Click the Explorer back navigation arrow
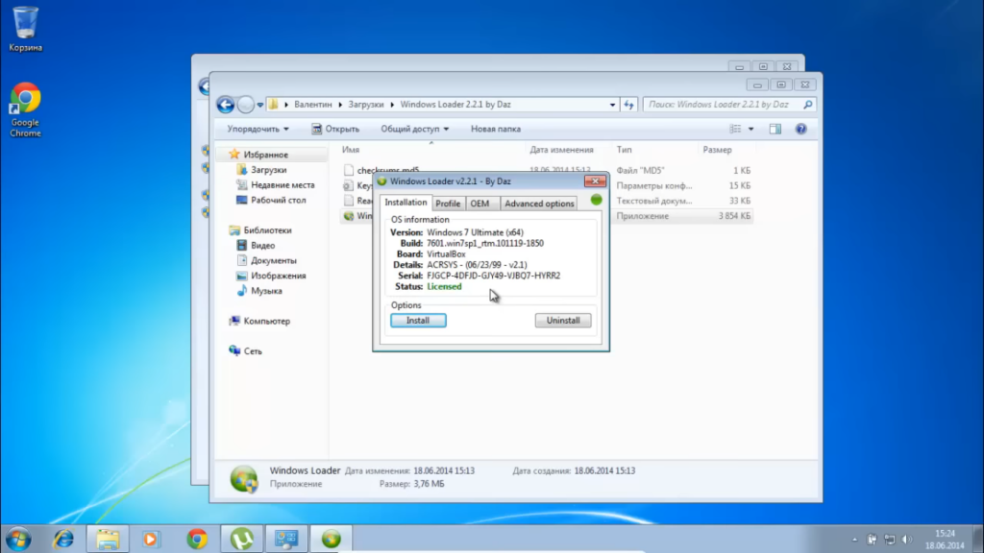This screenshot has height=553, width=984. tap(225, 105)
